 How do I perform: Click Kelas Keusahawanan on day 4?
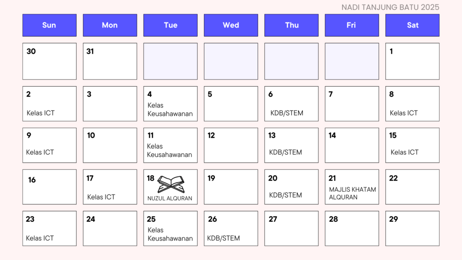point(170,109)
